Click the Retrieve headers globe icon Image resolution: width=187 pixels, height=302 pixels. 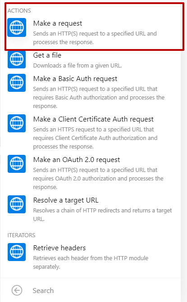click(x=17, y=252)
